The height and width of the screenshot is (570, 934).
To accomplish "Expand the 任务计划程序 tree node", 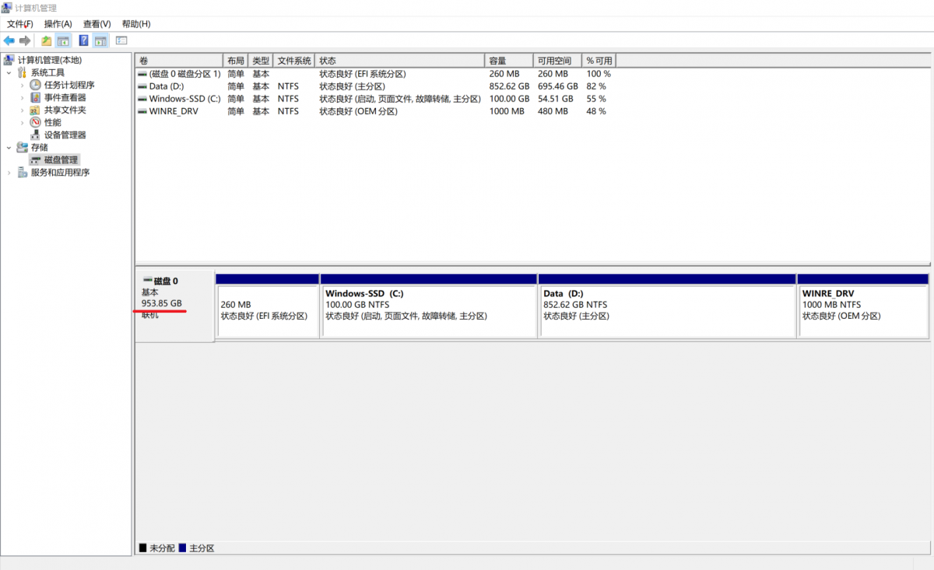I will pyautogui.click(x=22, y=85).
